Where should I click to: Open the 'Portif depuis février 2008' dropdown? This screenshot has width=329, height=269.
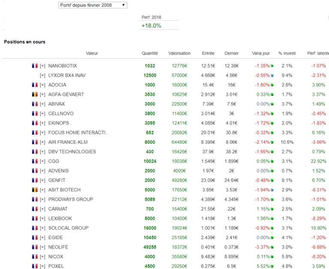(x=92, y=5)
